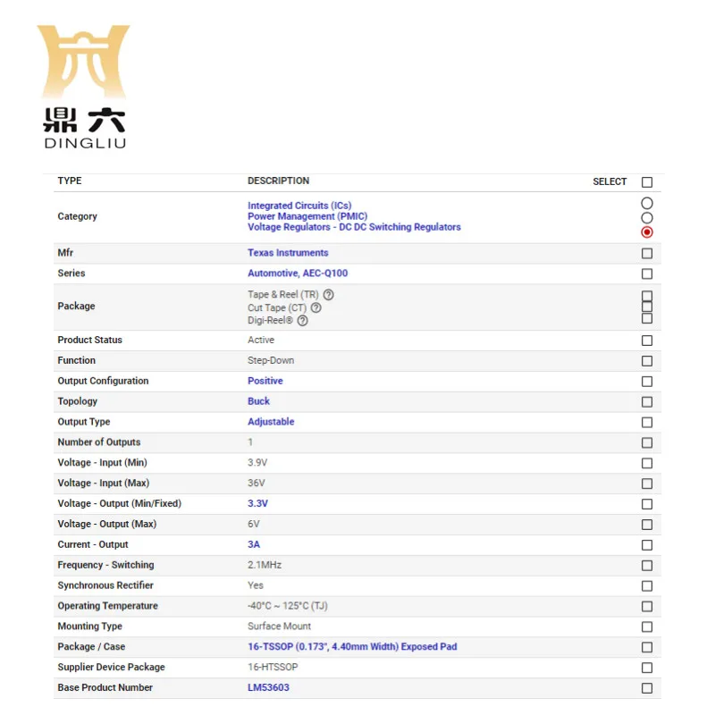Open the help icon beside Tape & Reel (TR)
Viewport: 715px width, 715px height.
click(x=328, y=295)
